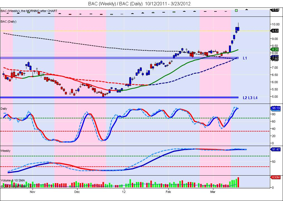The height and width of the screenshot is (201, 283).
Task: Select the Weekly stochastic panel label
Action: coord(5,151)
